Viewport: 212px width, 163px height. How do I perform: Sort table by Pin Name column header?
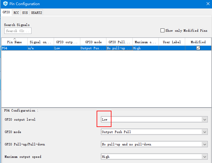(14, 42)
